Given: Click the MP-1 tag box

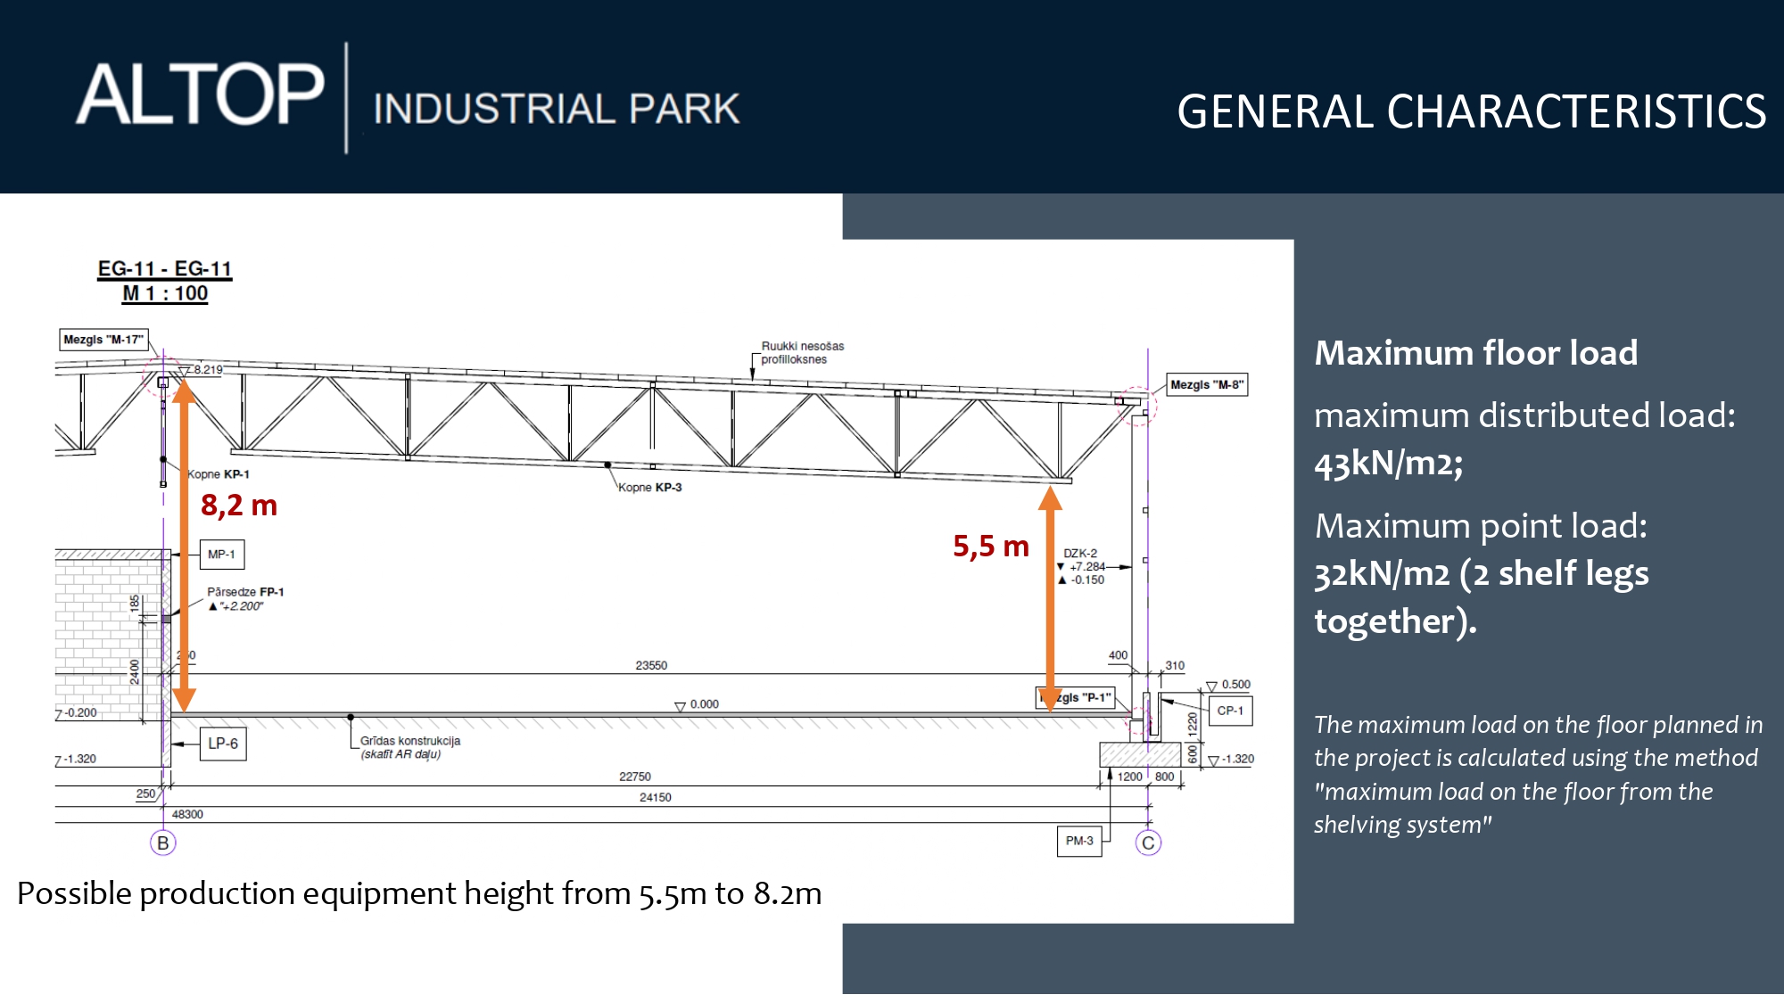Looking at the screenshot, I should point(221,555).
